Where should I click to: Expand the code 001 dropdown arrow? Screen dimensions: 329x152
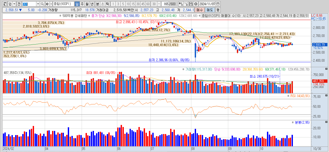38,4
